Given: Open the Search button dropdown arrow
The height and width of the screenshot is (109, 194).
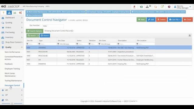Looking at the screenshot, I should coord(38,36).
